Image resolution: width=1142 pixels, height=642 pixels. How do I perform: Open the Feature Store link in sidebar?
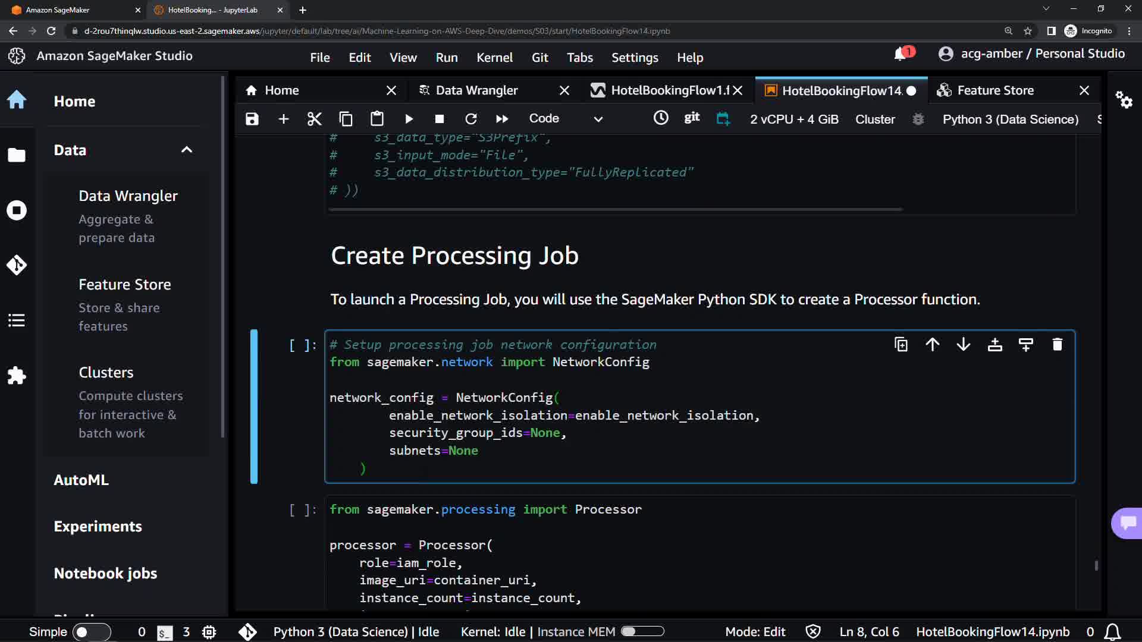point(125,285)
